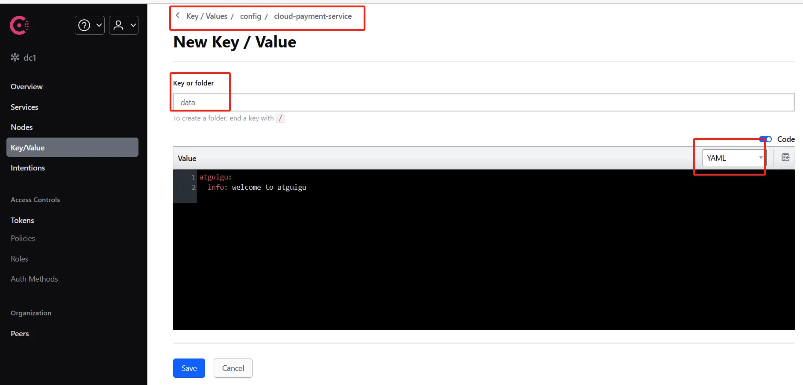Expand user menu dropdown arrow
The height and width of the screenshot is (385, 803).
click(133, 26)
